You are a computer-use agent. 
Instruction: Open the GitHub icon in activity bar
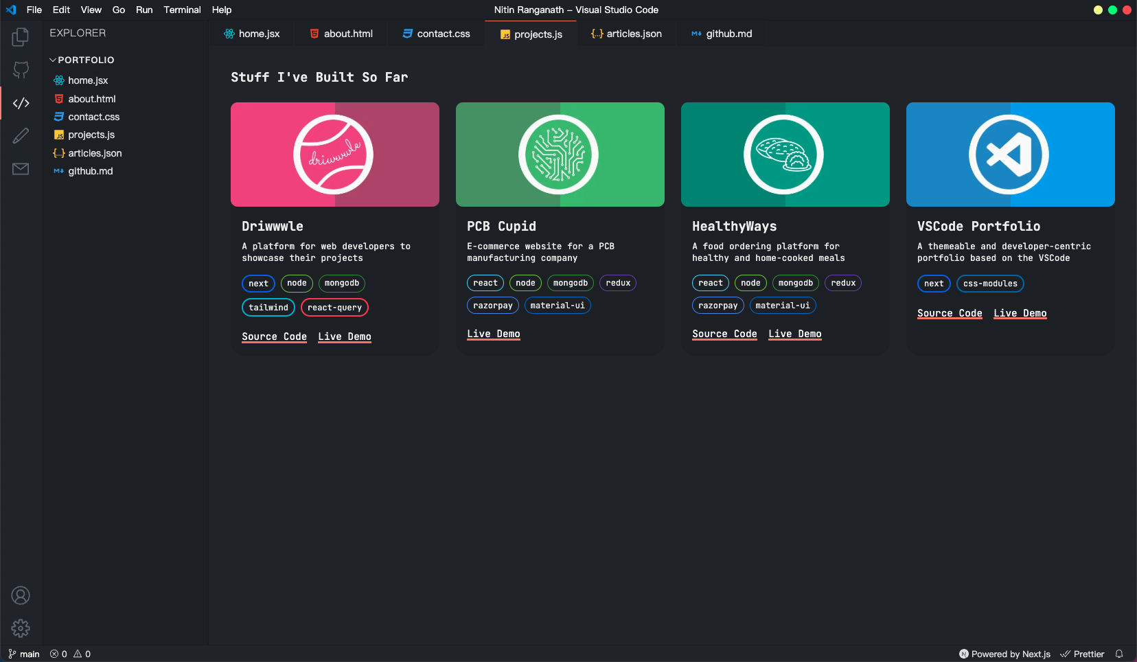tap(21, 69)
